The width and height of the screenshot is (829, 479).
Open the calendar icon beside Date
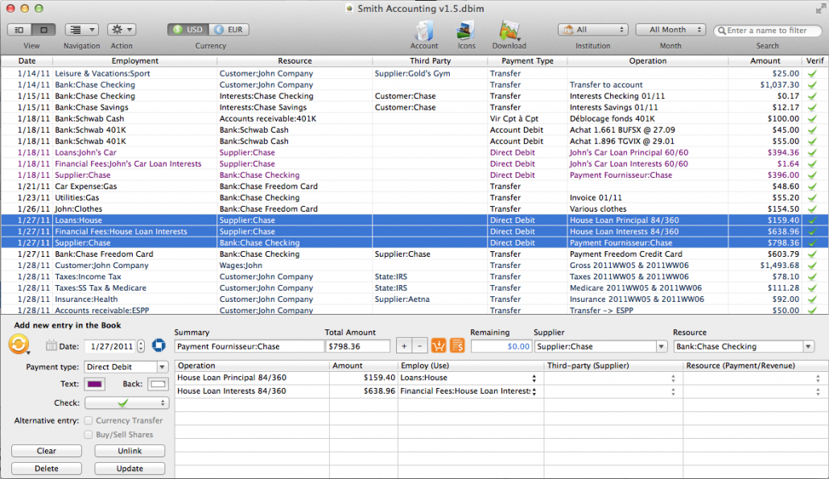click(x=51, y=346)
